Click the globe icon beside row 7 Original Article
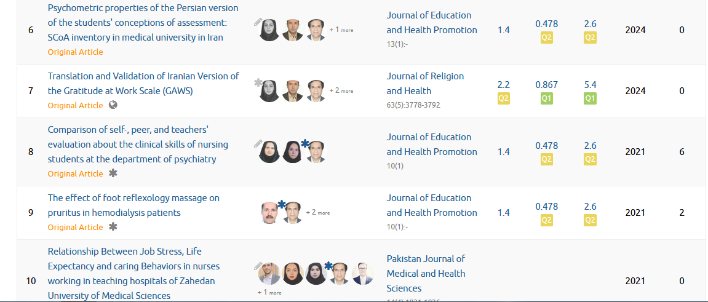This screenshot has width=708, height=302. click(113, 105)
